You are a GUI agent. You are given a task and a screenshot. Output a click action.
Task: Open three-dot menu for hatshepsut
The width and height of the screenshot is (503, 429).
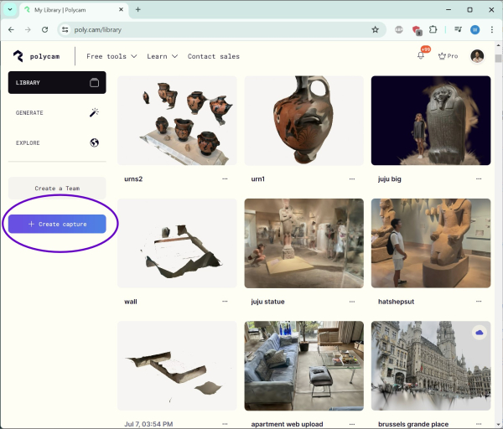tap(479, 301)
